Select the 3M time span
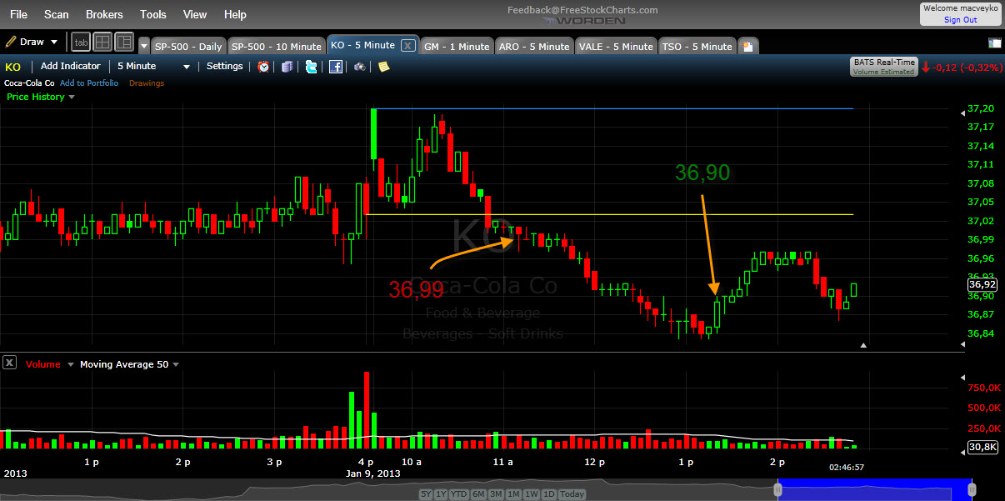Viewport: 1005px width, 501px height. (497, 494)
